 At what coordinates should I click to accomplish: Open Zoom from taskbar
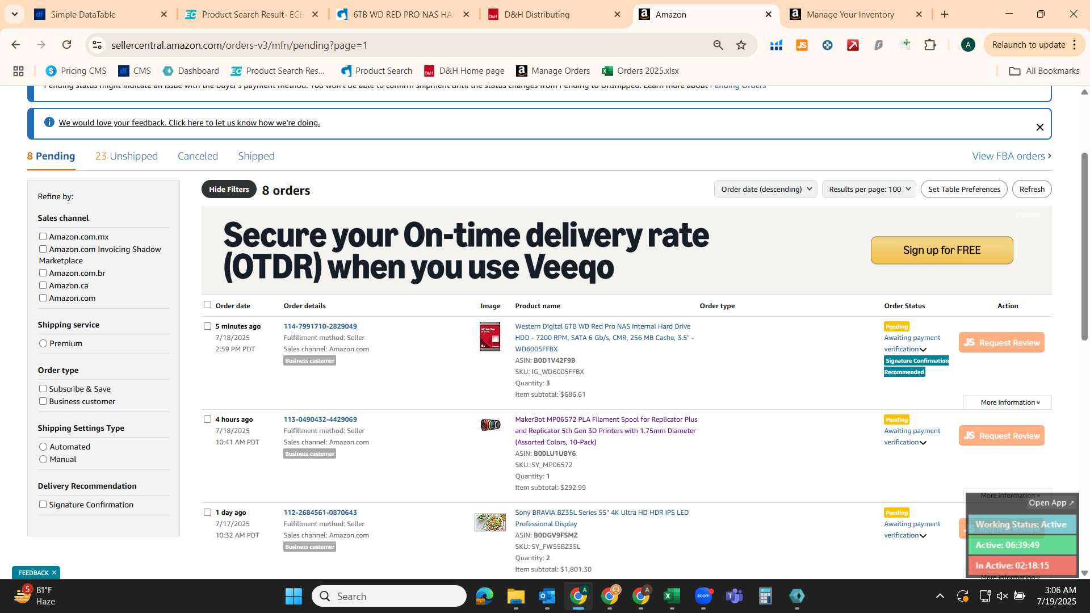coord(703,596)
